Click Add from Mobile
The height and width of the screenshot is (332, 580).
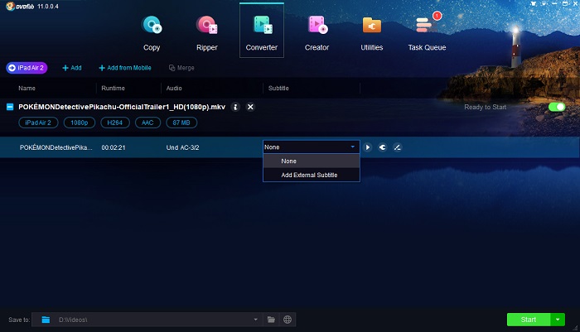click(125, 68)
